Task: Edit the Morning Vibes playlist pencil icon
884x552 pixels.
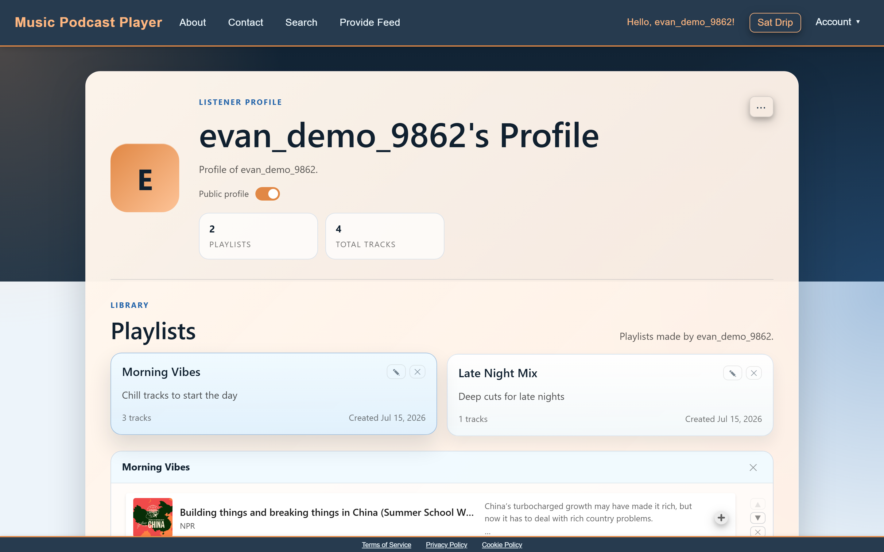Action: [396, 372]
